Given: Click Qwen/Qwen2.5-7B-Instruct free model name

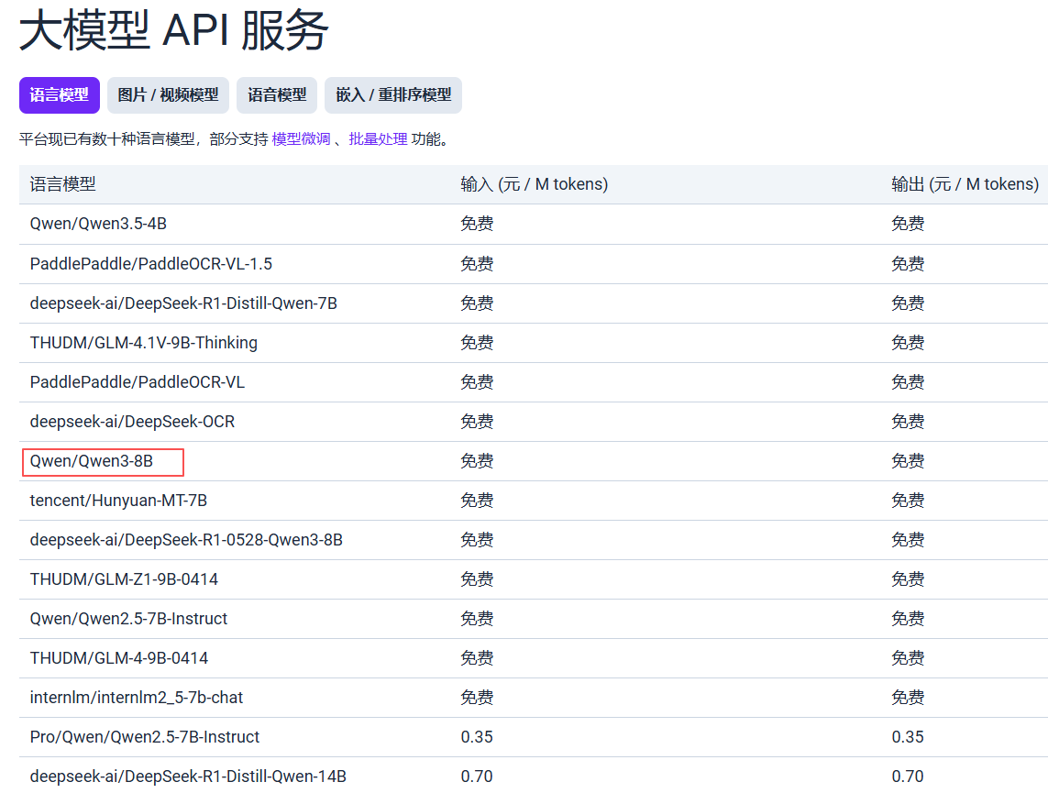Looking at the screenshot, I should (x=128, y=619).
